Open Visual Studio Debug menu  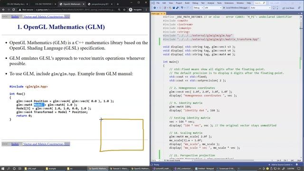tap(195, 3)
